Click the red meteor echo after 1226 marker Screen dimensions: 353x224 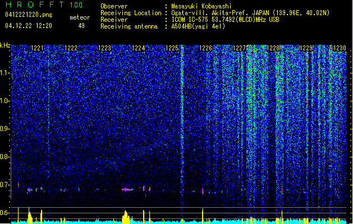point(203,191)
